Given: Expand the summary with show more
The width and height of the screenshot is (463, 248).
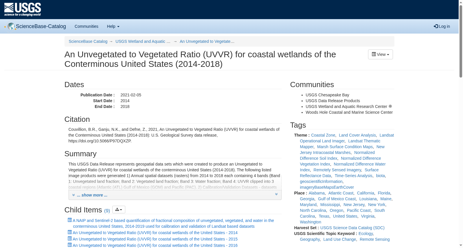Looking at the screenshot, I should pyautogui.click(x=92, y=195).
